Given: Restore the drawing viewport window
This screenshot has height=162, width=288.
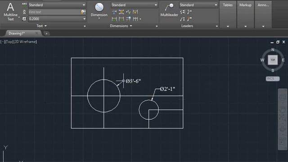Looking at the screenshot, I should coord(278,42).
